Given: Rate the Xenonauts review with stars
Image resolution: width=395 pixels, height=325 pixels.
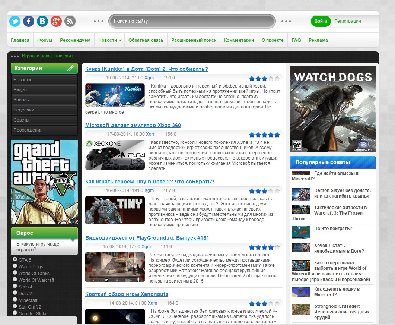Looking at the screenshot, I should pyautogui.click(x=264, y=303).
